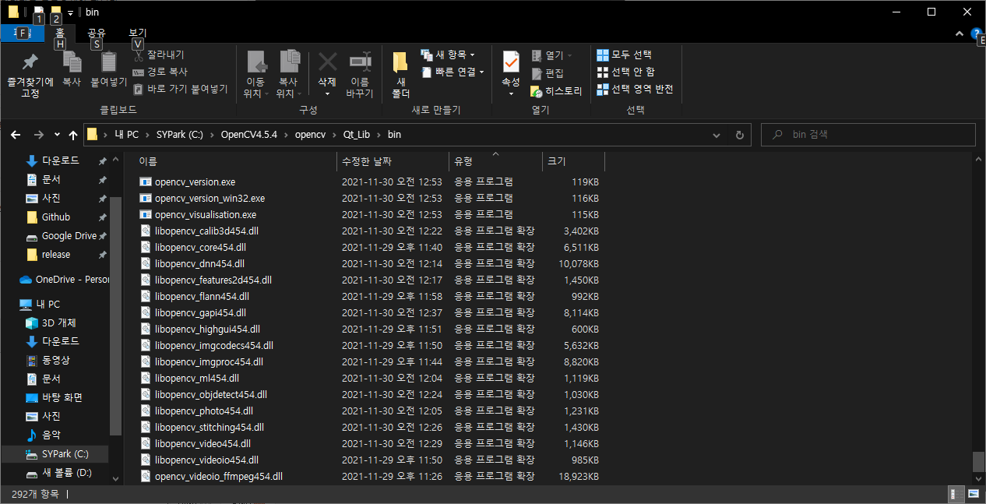The width and height of the screenshot is (986, 504).
Task: Select the file libopencv_imgproc454.dll
Action: 209,361
